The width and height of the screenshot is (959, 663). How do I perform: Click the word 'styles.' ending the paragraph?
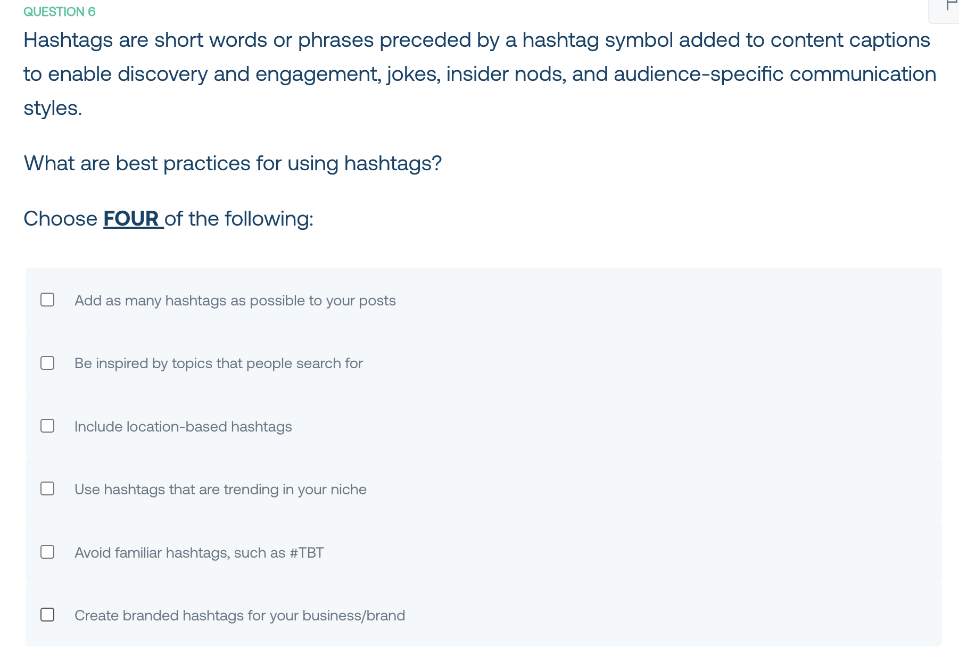point(53,108)
